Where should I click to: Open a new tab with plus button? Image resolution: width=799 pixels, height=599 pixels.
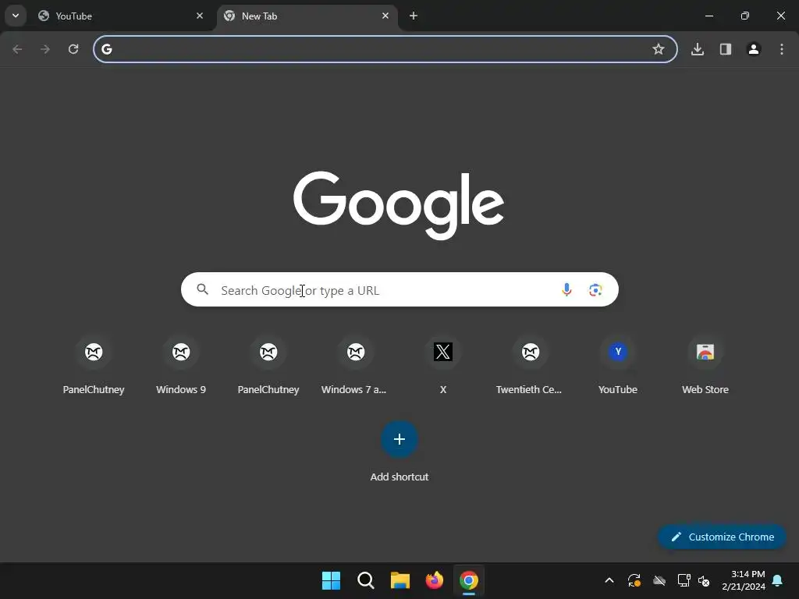414,16
